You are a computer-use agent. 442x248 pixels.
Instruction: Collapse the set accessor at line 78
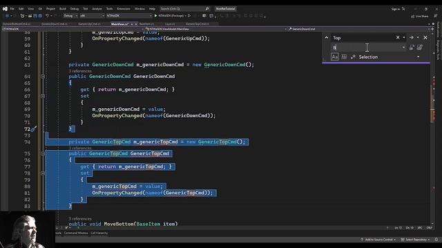click(x=43, y=174)
